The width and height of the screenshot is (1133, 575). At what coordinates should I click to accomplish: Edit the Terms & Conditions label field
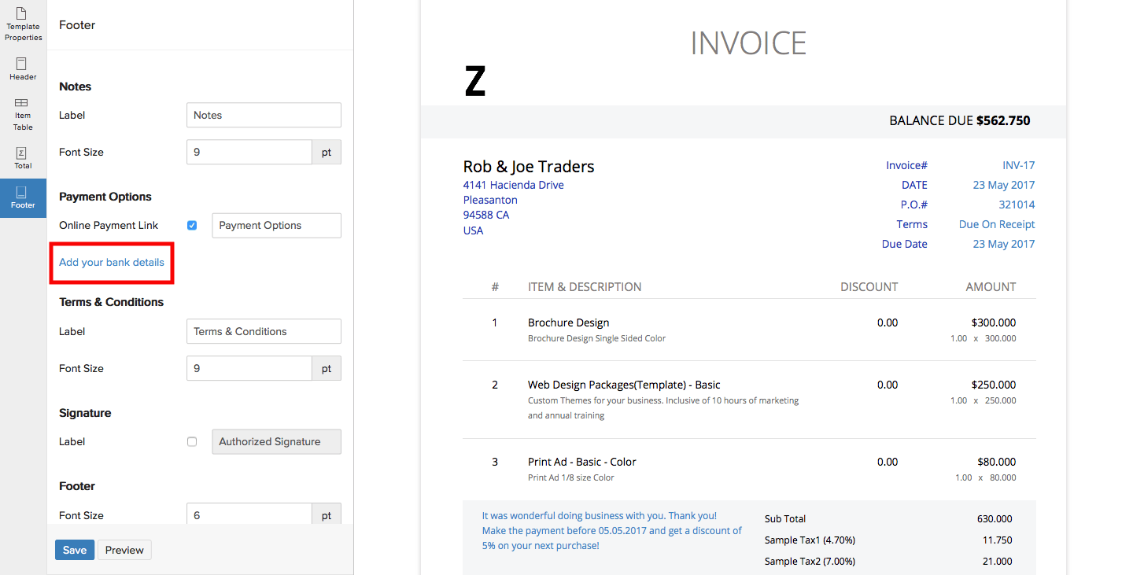[264, 331]
